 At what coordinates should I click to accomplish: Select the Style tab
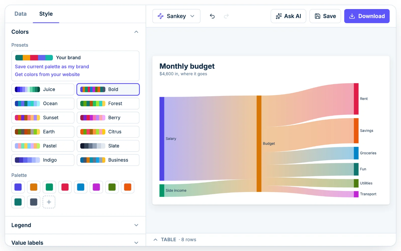[46, 14]
